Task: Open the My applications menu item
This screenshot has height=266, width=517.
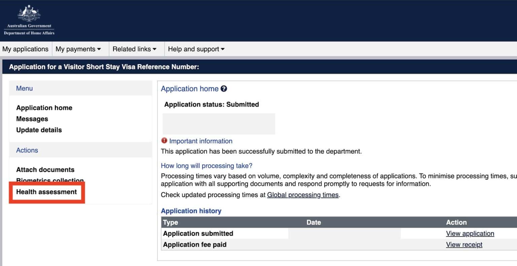Action: click(26, 49)
